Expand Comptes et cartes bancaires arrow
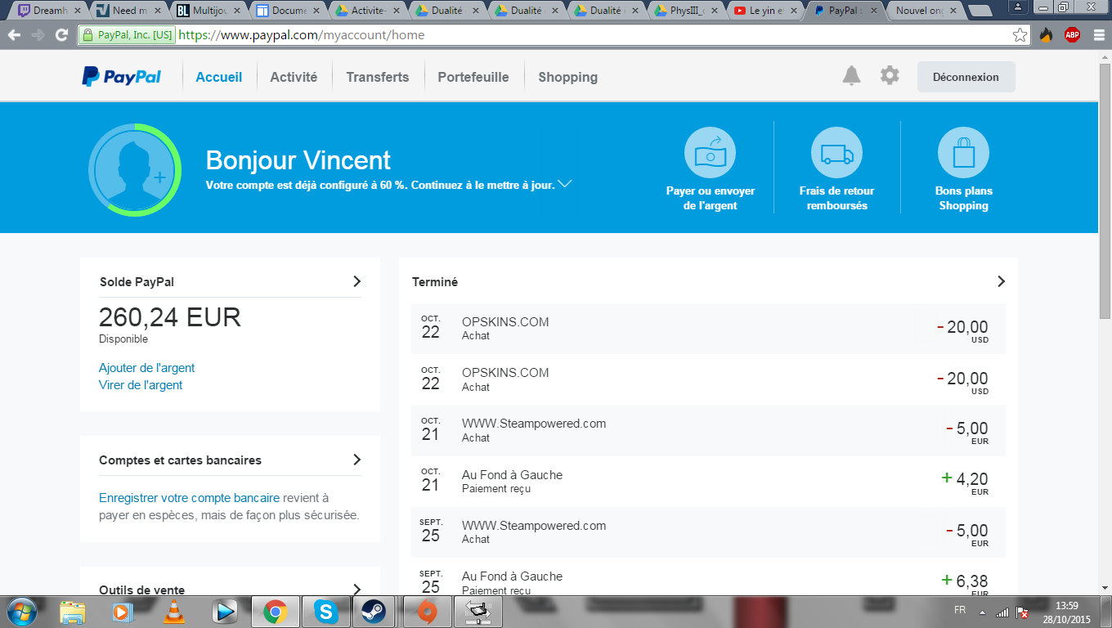1112x628 pixels. 356,460
